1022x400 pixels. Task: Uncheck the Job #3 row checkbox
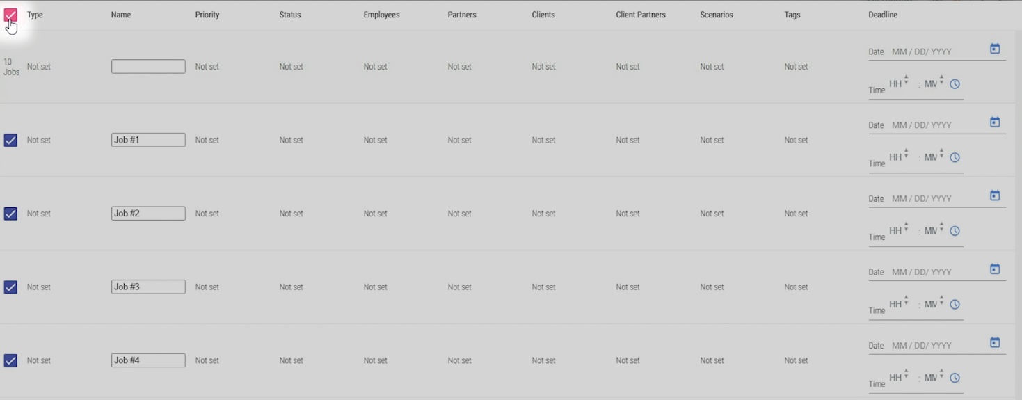tap(10, 287)
